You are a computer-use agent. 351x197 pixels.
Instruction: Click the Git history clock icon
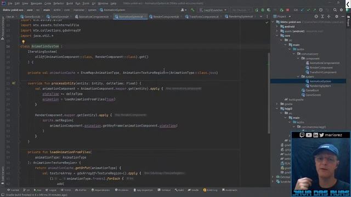click(321, 10)
